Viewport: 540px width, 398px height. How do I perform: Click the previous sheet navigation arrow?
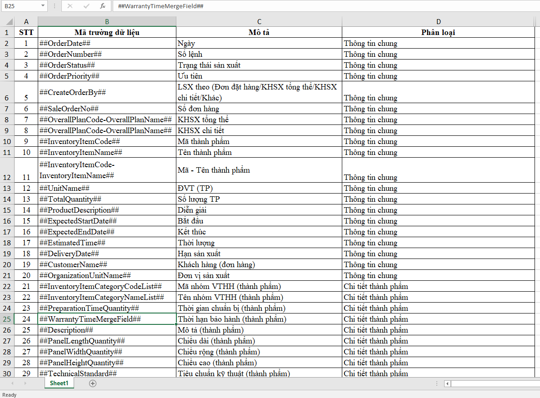(x=12, y=383)
